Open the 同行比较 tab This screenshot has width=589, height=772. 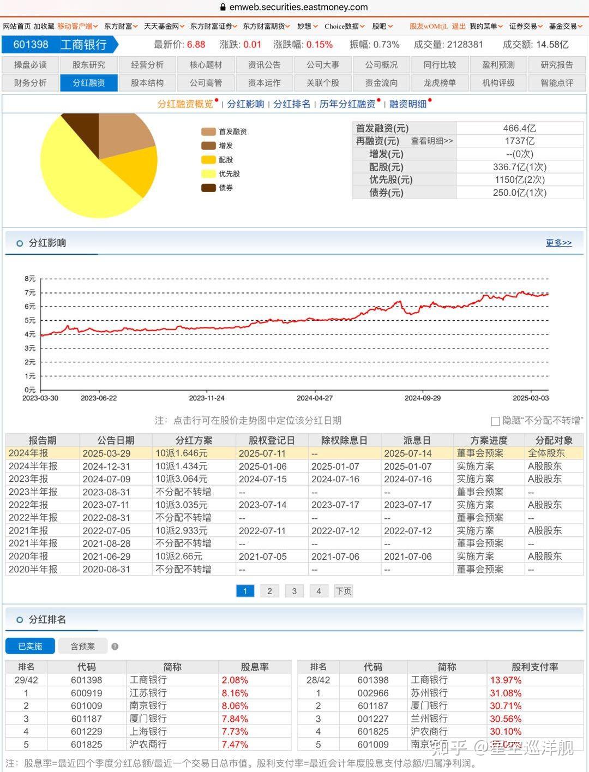coord(440,65)
